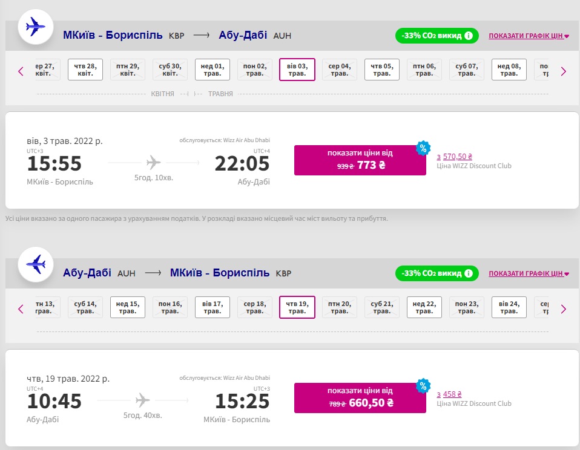The image size is (580, 450).
Task: Go to next outbound dates arrow
Action: [x=563, y=71]
